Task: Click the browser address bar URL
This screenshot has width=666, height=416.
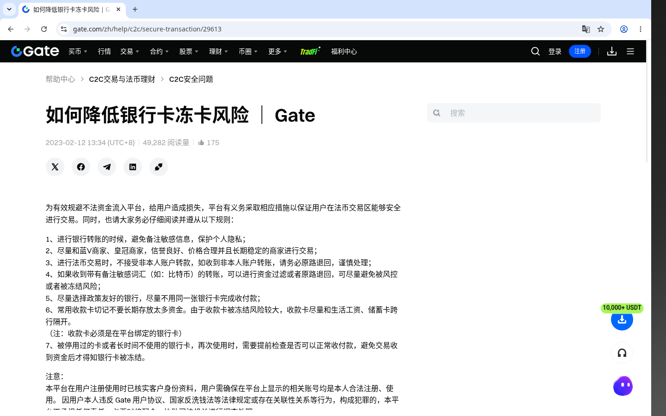Action: (x=147, y=29)
